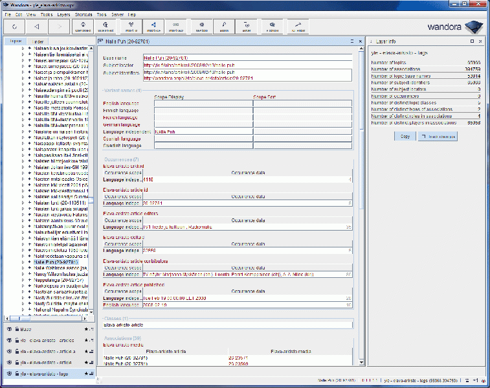Click the open project toolbar icon
This screenshot has height=388, width=490.
(x=82, y=27)
